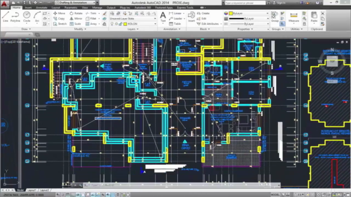Toggle the KOLON layer lightbulb on/off

coord(112,24)
